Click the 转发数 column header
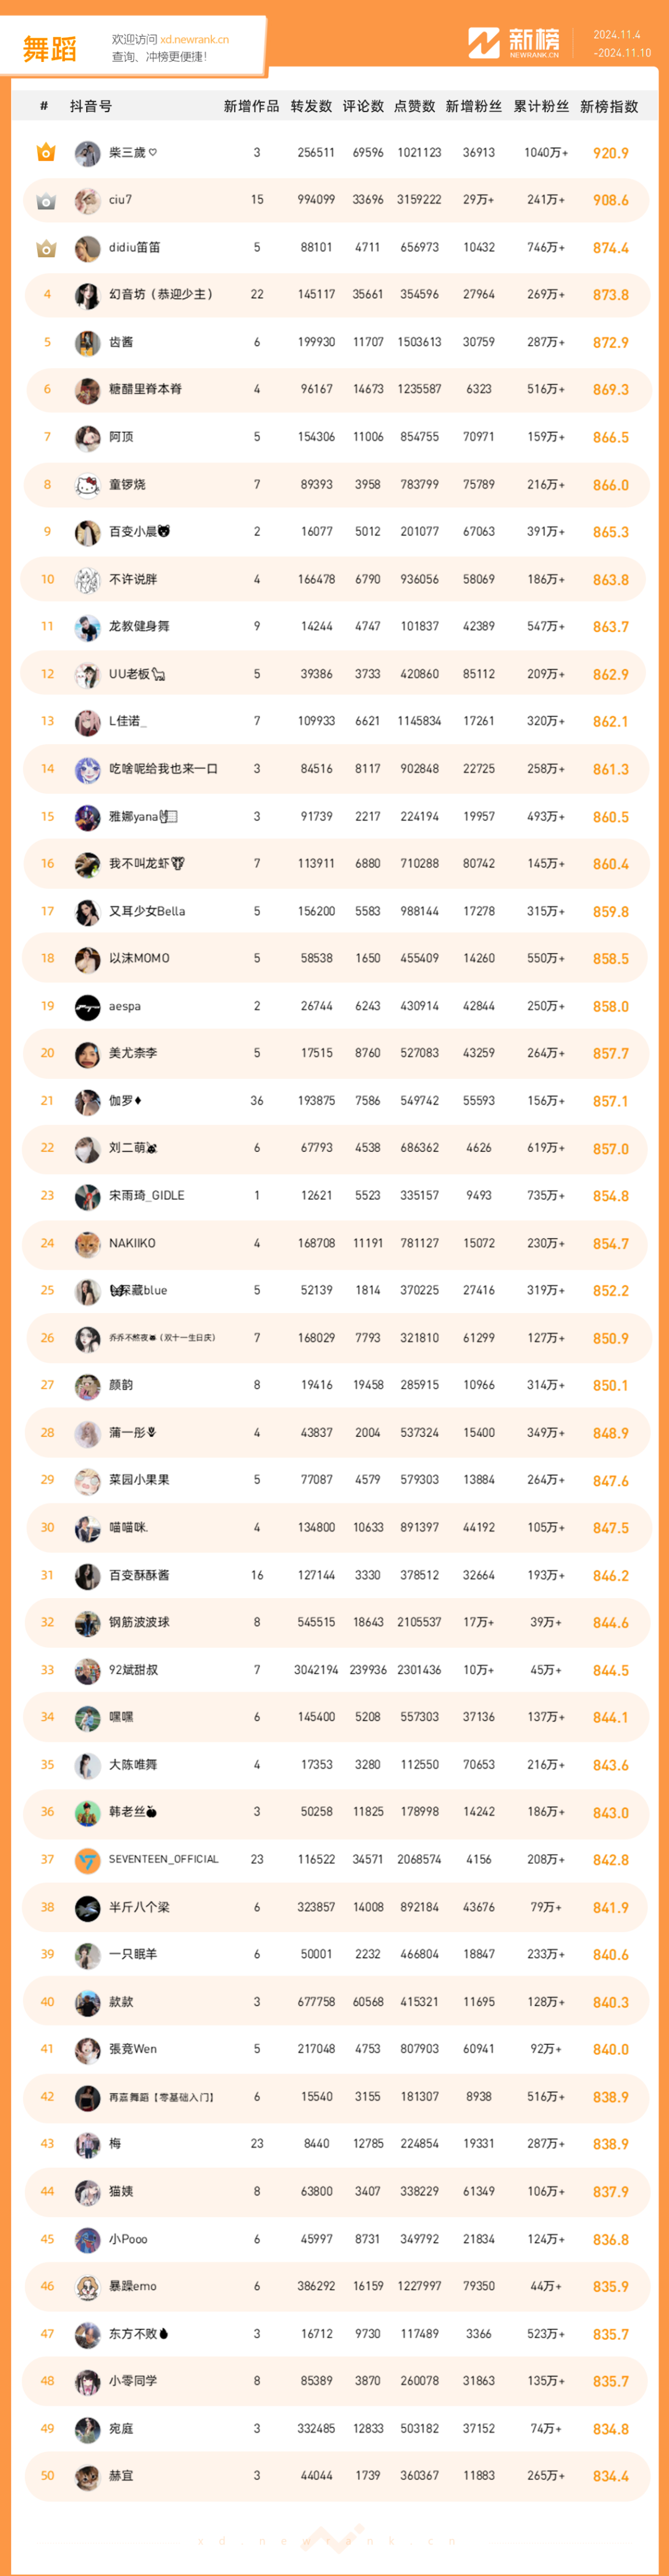 pos(311,106)
